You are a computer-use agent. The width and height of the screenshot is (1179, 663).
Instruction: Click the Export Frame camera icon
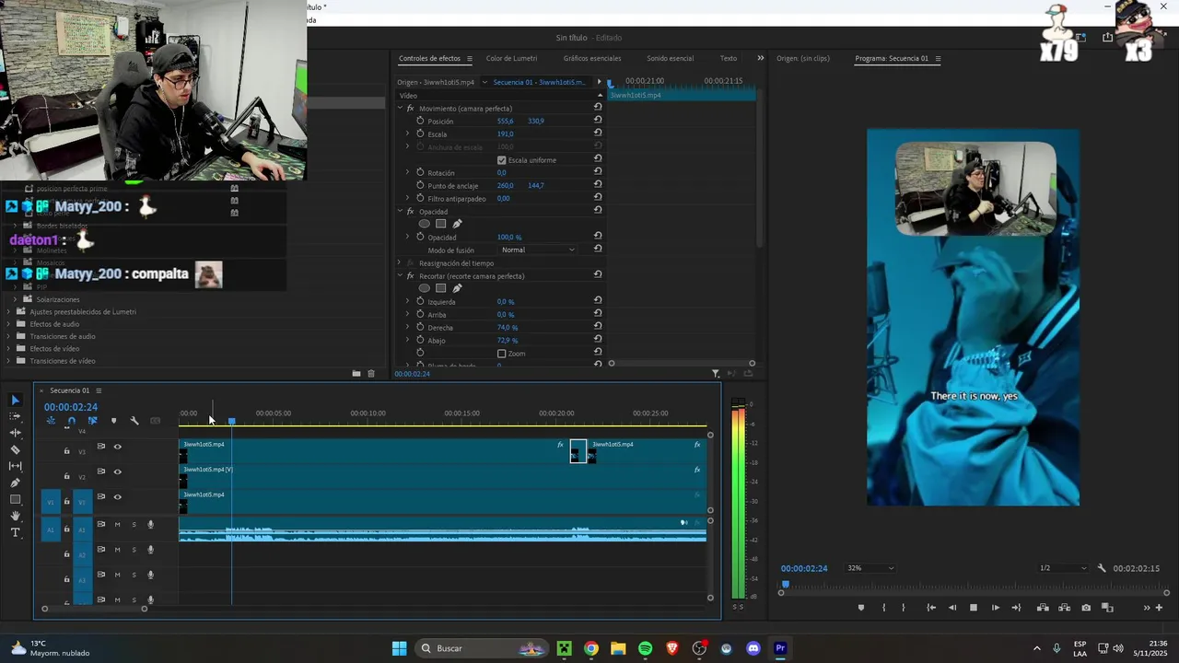coord(1086,608)
